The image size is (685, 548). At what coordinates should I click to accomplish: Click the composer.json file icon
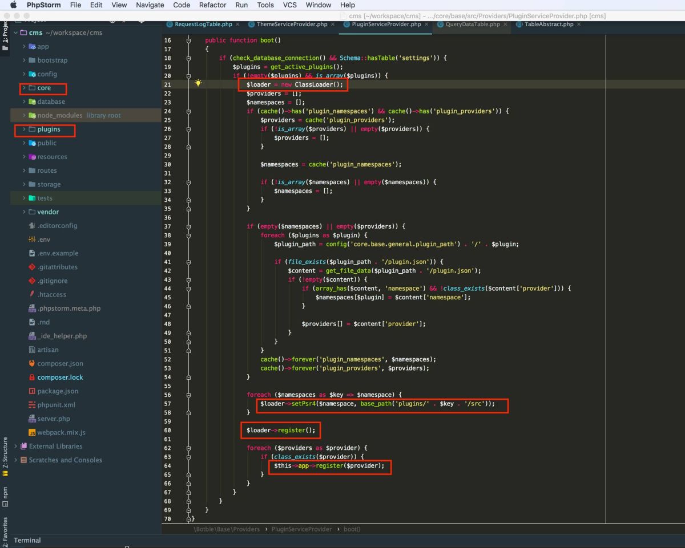coord(32,364)
